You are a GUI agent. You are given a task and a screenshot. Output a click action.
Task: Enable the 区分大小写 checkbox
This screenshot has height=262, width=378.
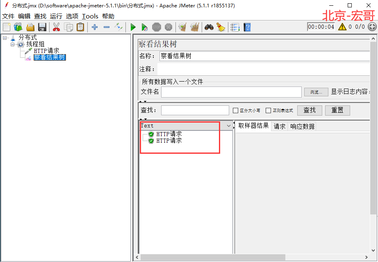[235, 110]
